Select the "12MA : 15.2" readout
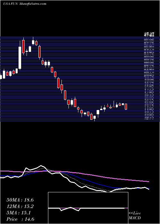The height and width of the screenshot is (224, 160). coord(20,206)
